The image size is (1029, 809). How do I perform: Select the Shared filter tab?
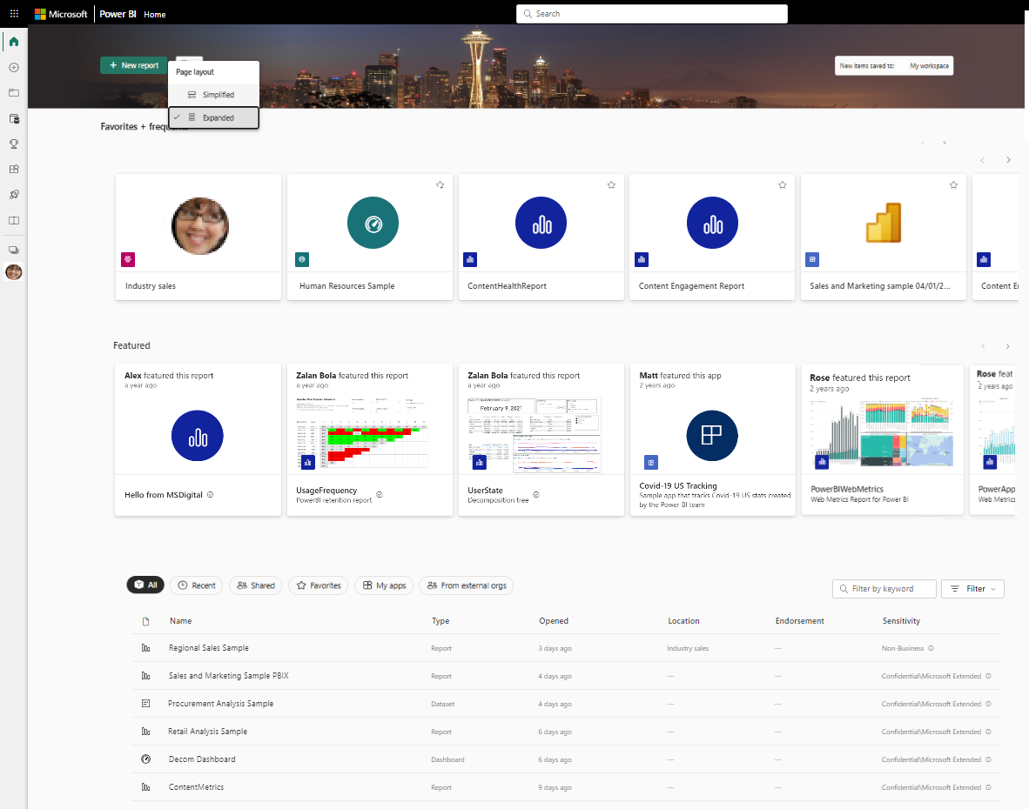255,585
